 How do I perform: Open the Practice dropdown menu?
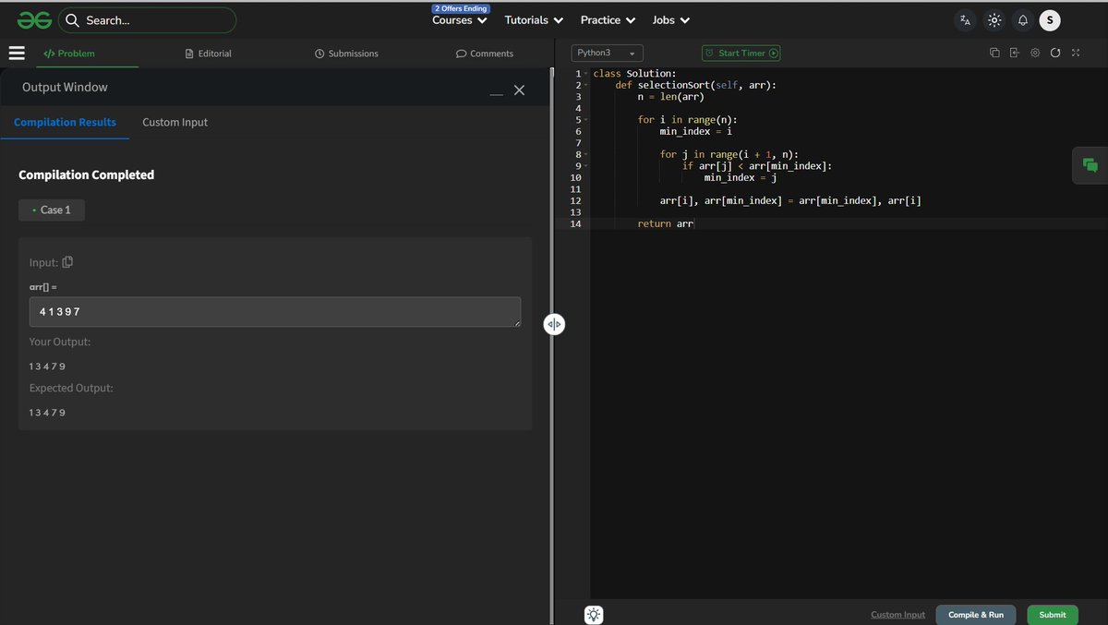[x=608, y=20]
